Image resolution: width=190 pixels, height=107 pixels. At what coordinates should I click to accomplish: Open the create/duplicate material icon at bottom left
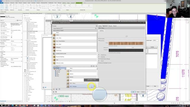tap(57, 89)
